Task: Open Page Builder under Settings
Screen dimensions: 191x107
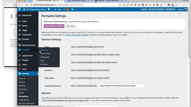Action: (x=24, y=100)
